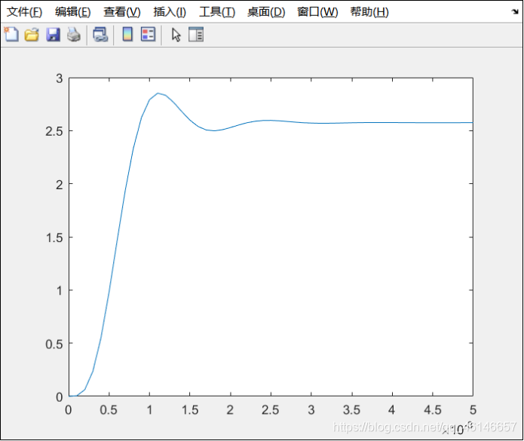Click the Open File folder icon
The image size is (524, 441).
32,35
